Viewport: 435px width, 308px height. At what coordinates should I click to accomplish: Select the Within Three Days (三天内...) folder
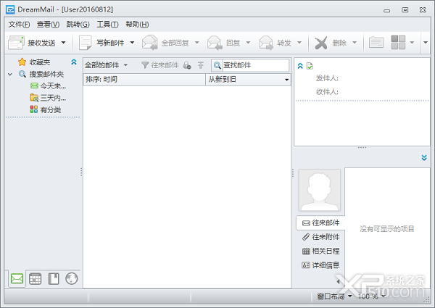click(x=48, y=98)
